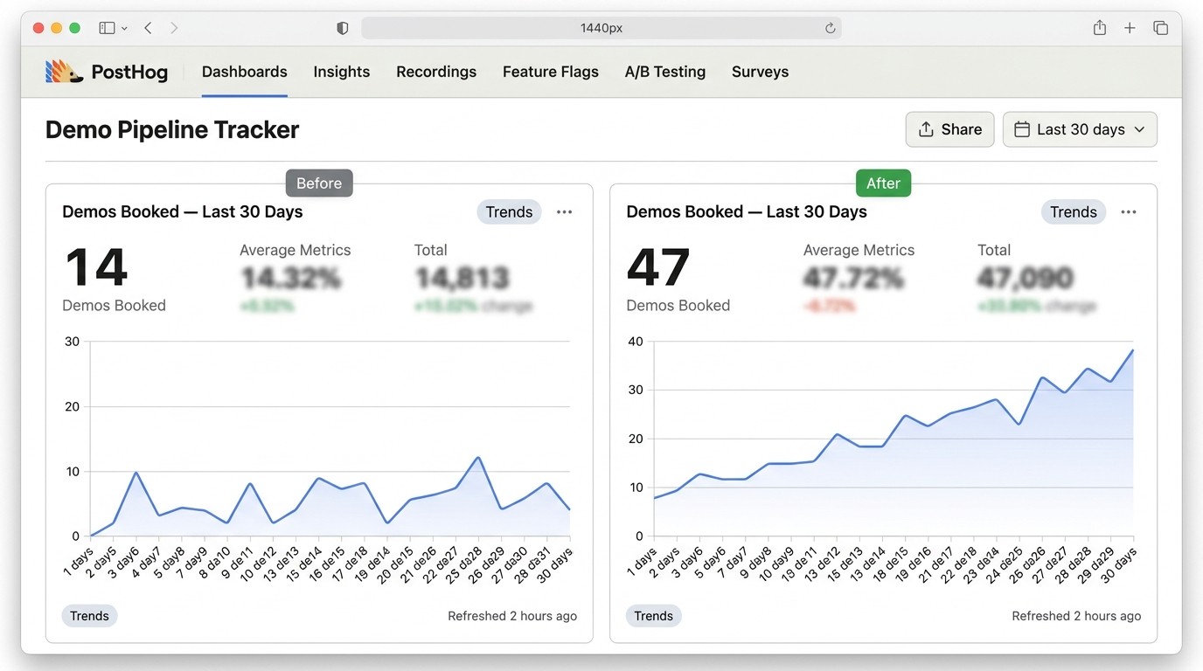The image size is (1203, 671).
Task: Click Safari's new tab plus icon
Action: 1130,27
